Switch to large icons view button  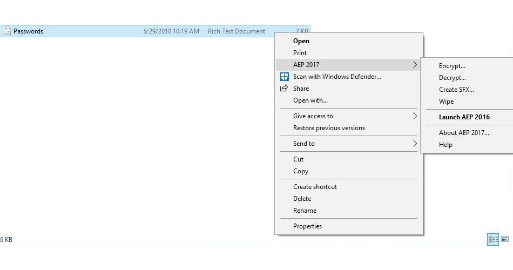click(505, 239)
